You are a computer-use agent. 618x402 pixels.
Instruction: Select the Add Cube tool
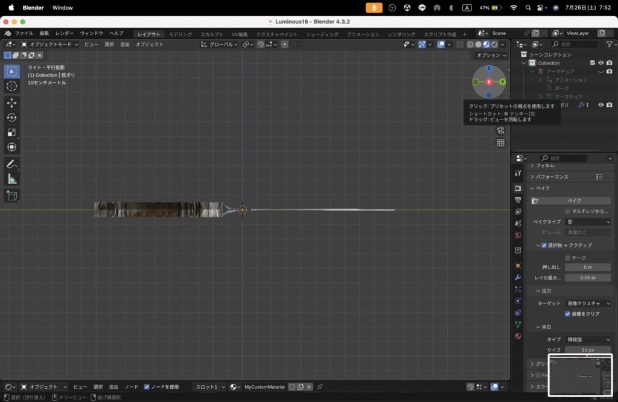[11, 196]
